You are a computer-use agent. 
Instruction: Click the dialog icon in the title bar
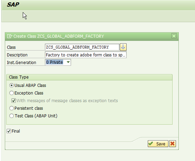coord(10,36)
